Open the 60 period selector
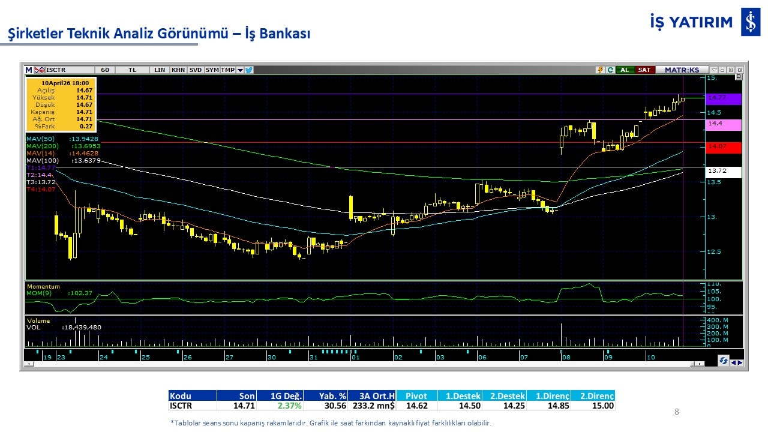Screen dimensions: 768x432 tap(105, 70)
